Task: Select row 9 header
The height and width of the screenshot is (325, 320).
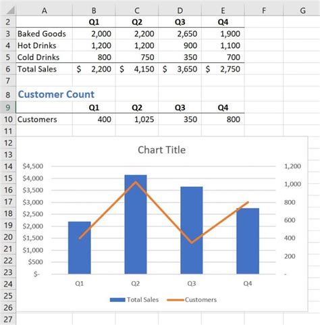Action: click(x=8, y=107)
